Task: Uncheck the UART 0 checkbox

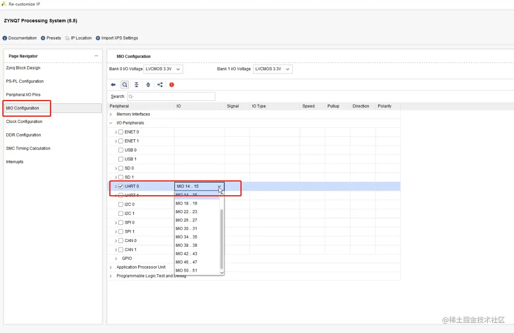Action: (x=121, y=186)
